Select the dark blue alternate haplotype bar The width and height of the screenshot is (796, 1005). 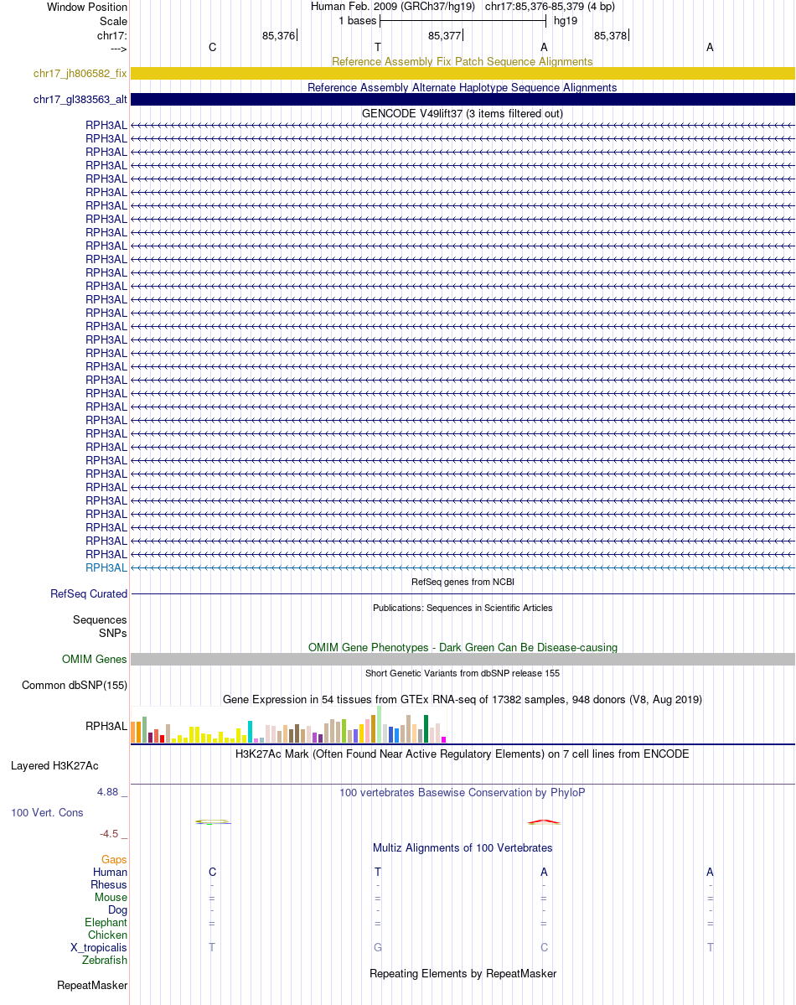point(463,100)
